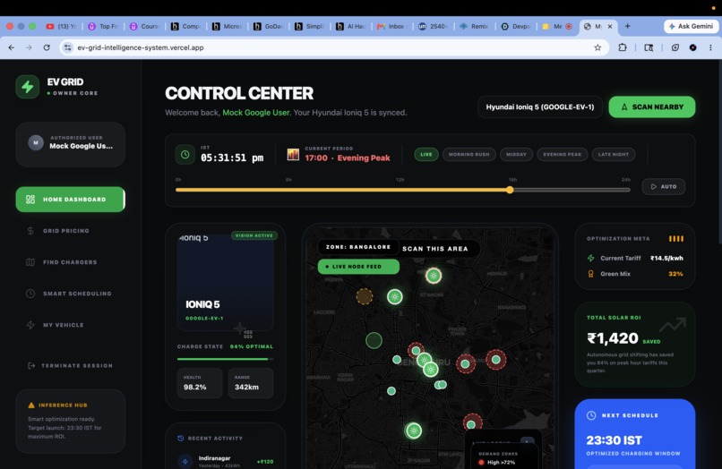Click the Home Dashboard grid icon
This screenshot has width=722, height=469.
click(30, 200)
